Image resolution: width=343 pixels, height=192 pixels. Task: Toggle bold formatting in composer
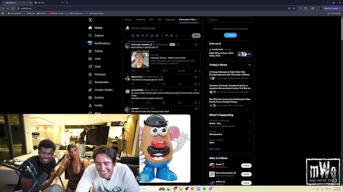coord(171,35)
